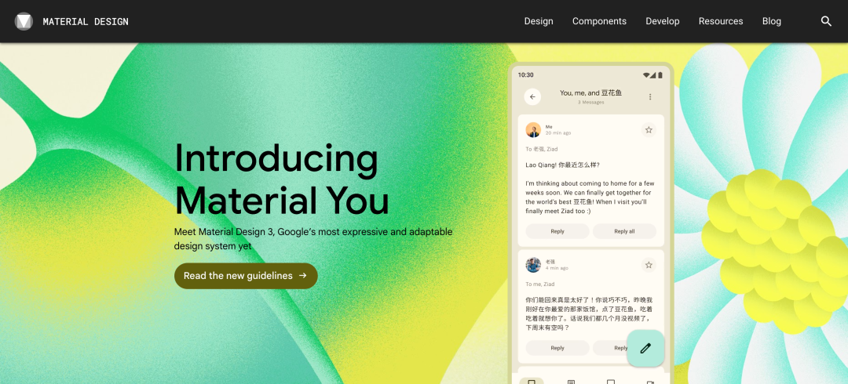The height and width of the screenshot is (384, 848).
Task: Star the message from Me
Action: [649, 129]
